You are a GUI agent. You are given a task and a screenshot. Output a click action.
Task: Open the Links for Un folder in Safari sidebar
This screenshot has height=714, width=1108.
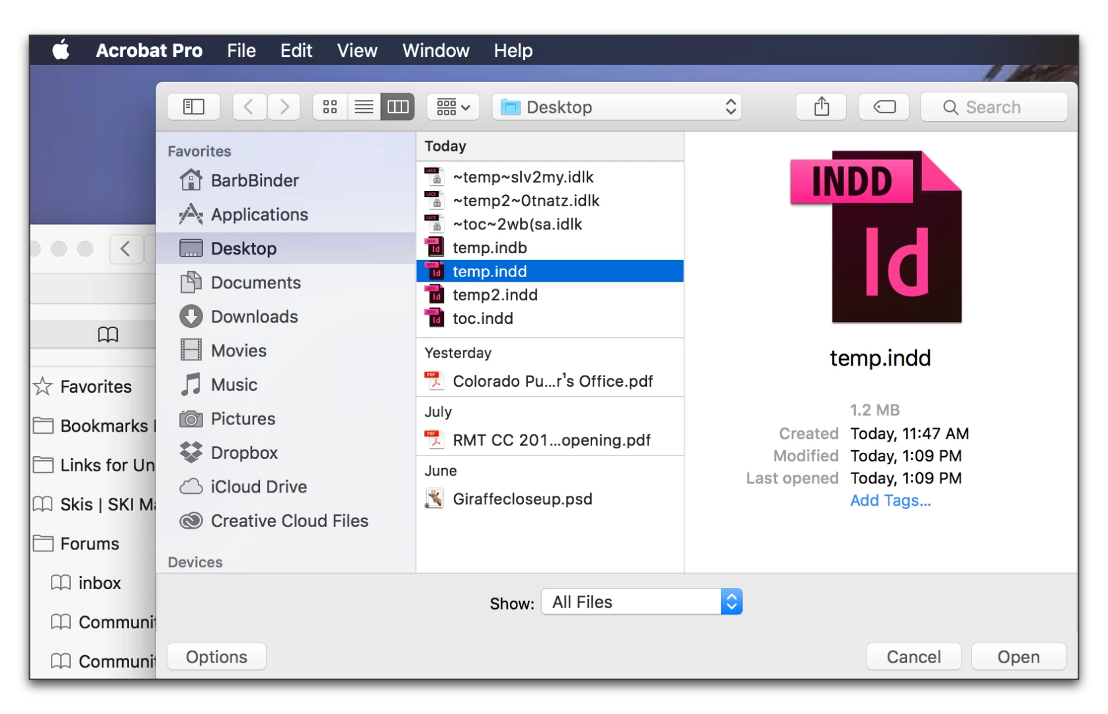[x=93, y=465]
